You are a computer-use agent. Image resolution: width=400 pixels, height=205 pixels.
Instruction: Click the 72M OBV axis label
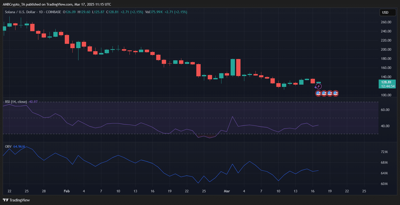pyautogui.click(x=384, y=152)
